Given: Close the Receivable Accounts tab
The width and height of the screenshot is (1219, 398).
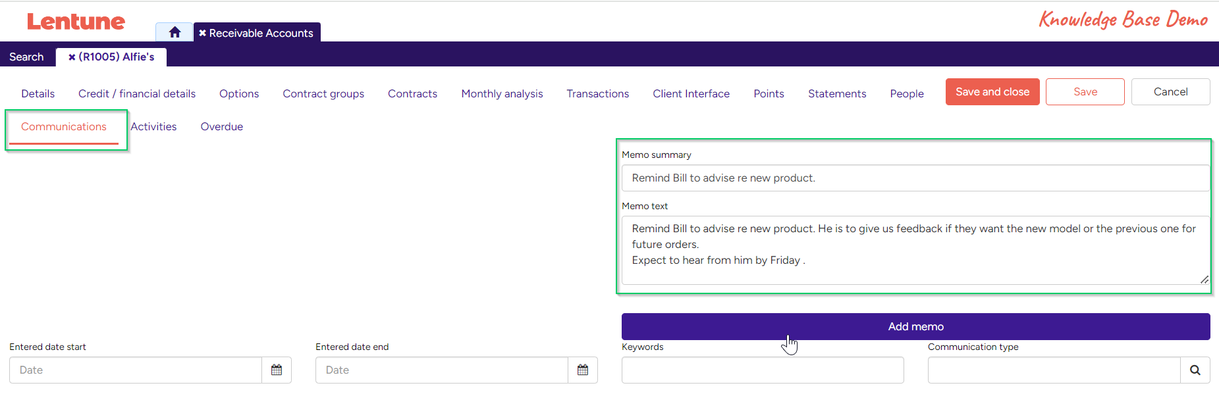Looking at the screenshot, I should 202,33.
